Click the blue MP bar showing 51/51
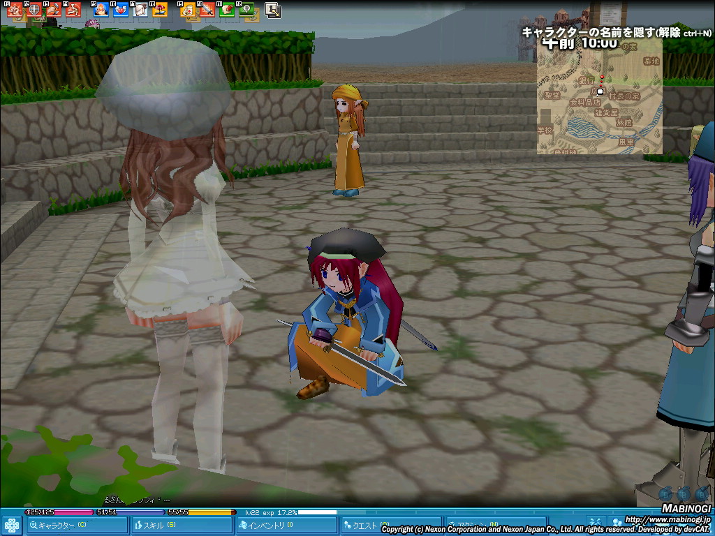715x536 pixels. click(129, 512)
